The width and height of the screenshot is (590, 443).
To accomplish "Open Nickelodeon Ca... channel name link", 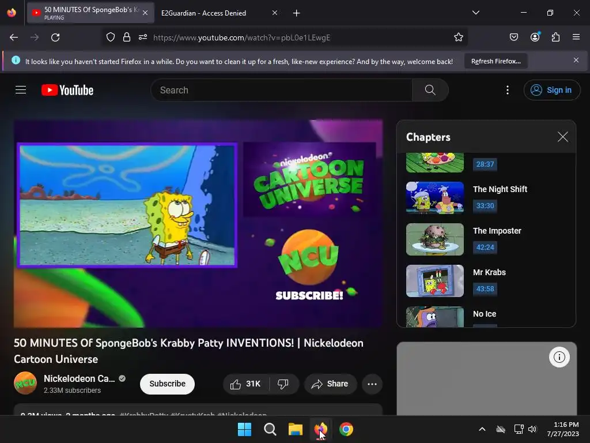I will [80, 378].
